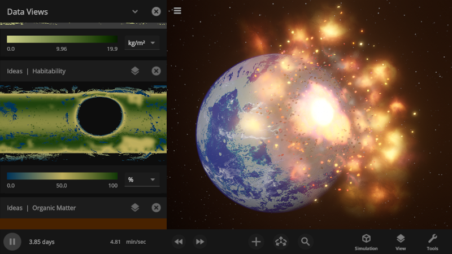The height and width of the screenshot is (254, 452).
Task: Open the % units dropdown
Action: point(142,179)
